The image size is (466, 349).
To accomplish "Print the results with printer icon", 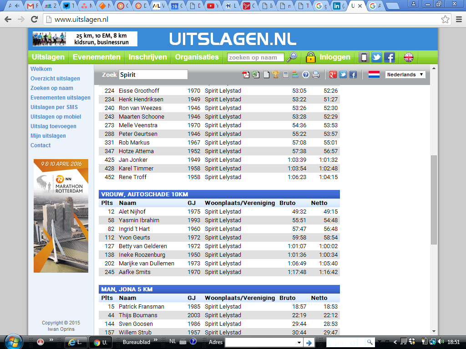I will (316, 75).
